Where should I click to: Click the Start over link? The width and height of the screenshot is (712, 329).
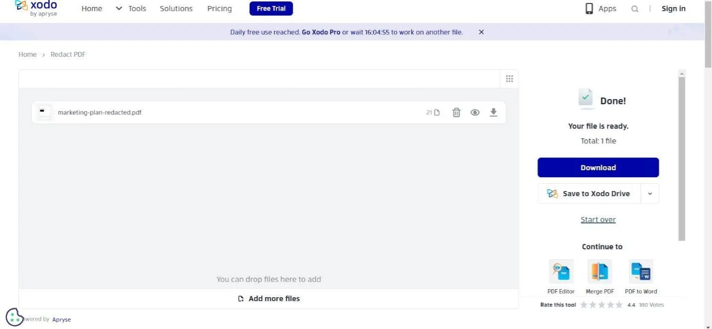click(598, 219)
